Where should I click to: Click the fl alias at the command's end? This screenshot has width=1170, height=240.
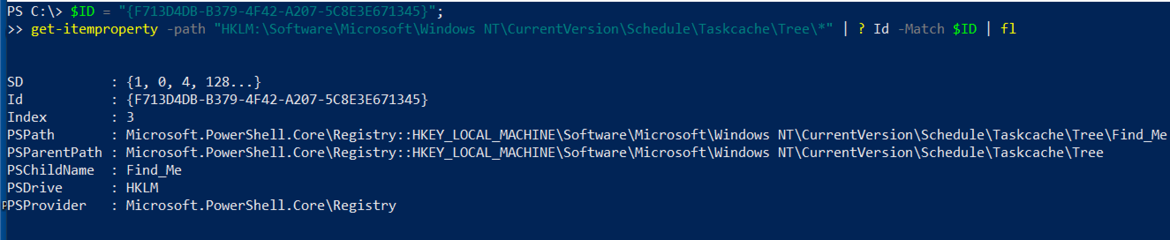1008,29
